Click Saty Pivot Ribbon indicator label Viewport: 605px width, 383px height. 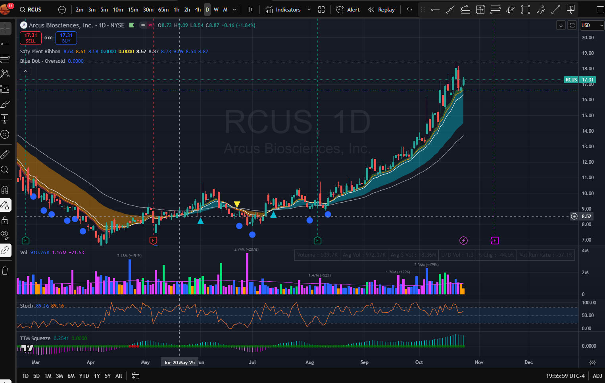(x=40, y=52)
